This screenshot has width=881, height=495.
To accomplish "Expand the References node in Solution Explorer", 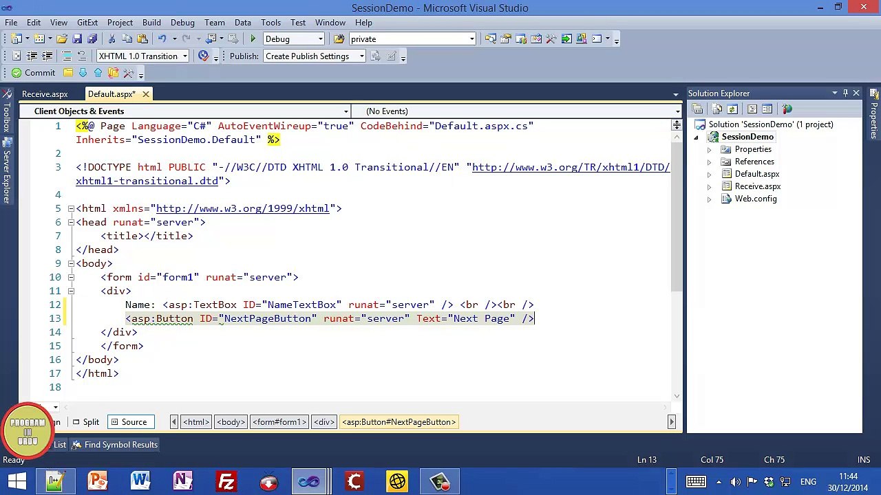I will click(x=709, y=162).
